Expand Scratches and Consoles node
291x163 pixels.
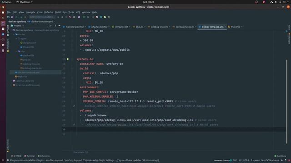[x=11, y=85]
